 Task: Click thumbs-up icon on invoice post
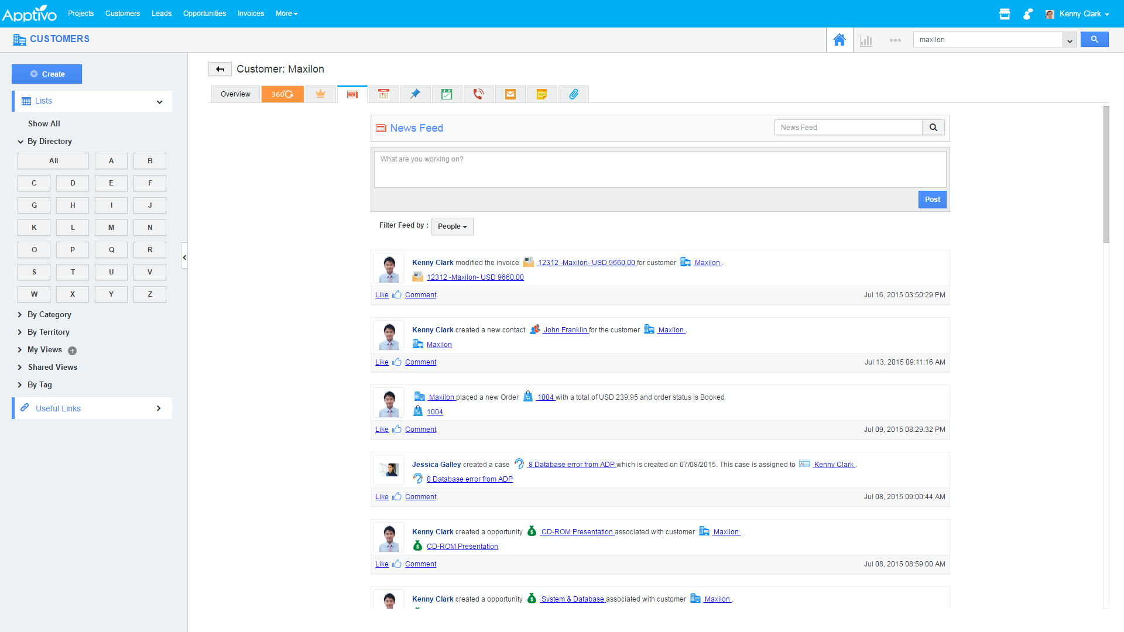[397, 294]
